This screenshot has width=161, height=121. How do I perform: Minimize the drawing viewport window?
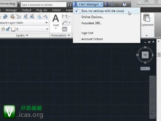[145, 42]
